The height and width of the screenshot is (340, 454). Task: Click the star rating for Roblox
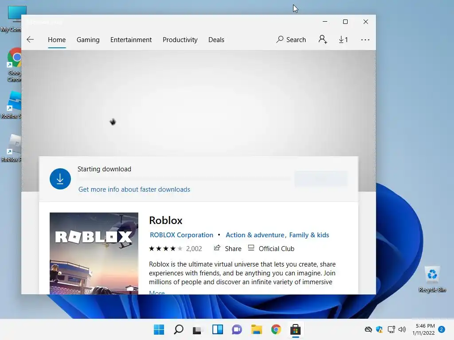click(166, 249)
